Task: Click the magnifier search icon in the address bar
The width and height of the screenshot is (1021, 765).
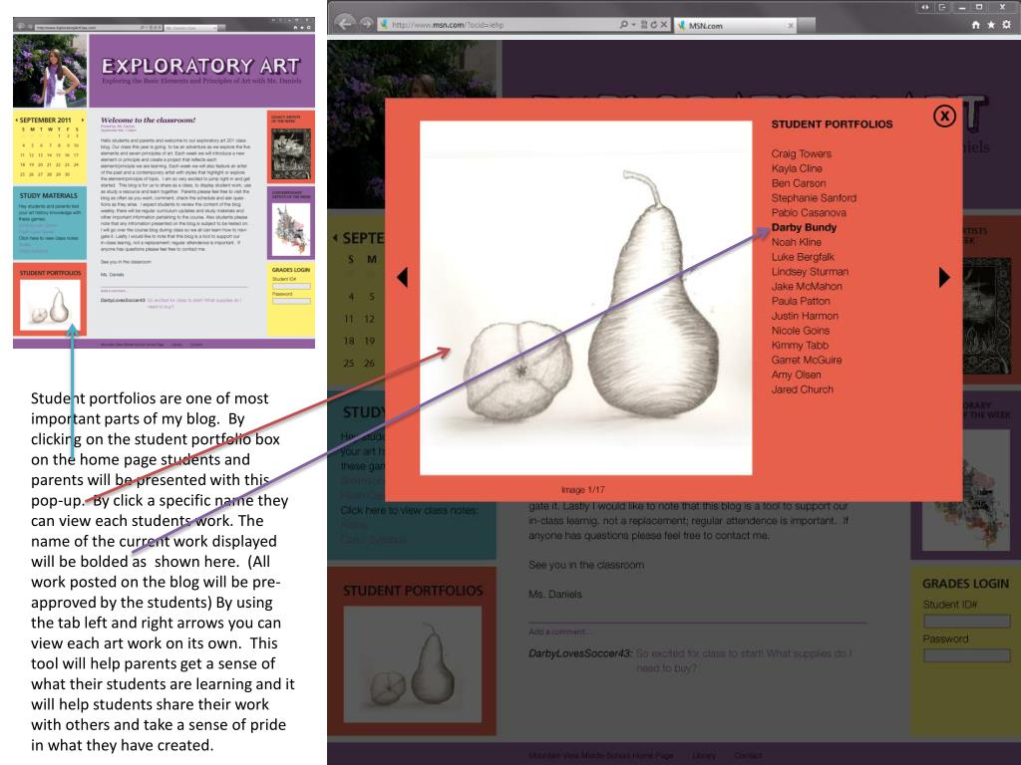Action: click(x=624, y=25)
